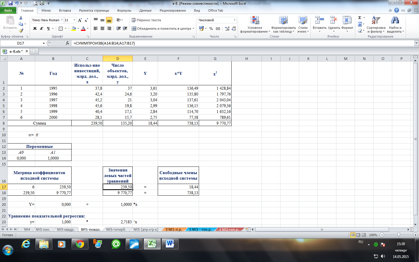
Task: Toggle center horizontal alignment
Action: coord(102,29)
